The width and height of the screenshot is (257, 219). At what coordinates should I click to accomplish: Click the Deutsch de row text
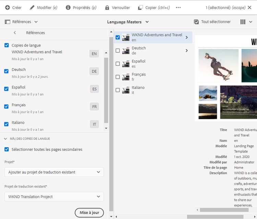pos(139,51)
